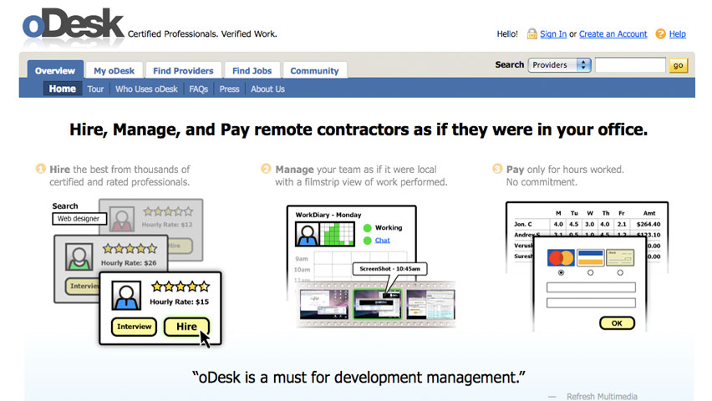Switch to the Overview tab
The image size is (712, 401).
pos(55,70)
